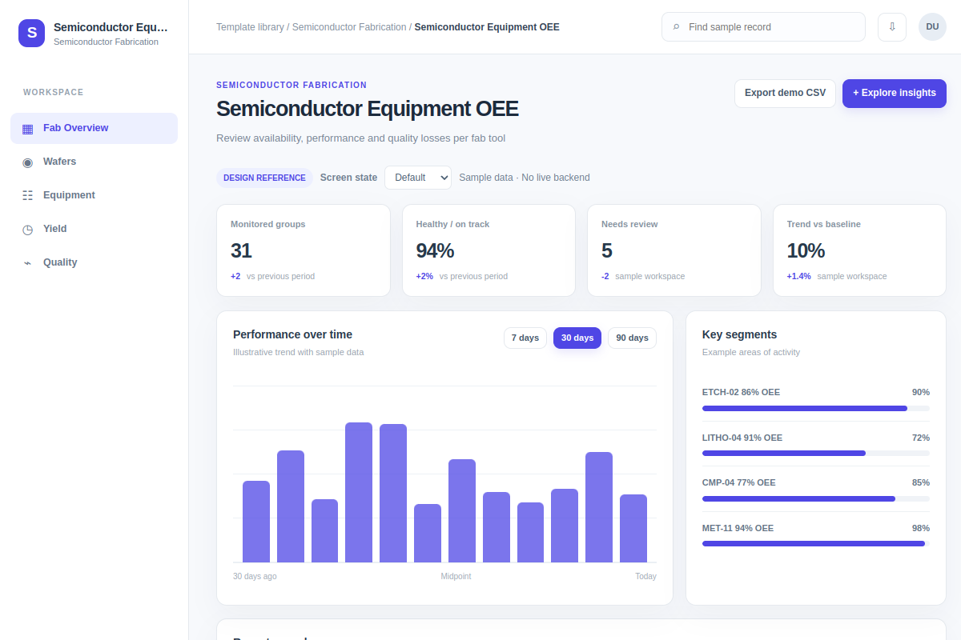Click the 98% value for MET-11
The height and width of the screenshot is (640, 961).
point(921,528)
